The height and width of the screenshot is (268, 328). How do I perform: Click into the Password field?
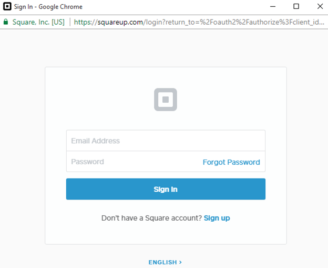point(131,162)
